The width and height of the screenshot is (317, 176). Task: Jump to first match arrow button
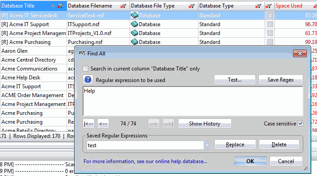(x=88, y=124)
